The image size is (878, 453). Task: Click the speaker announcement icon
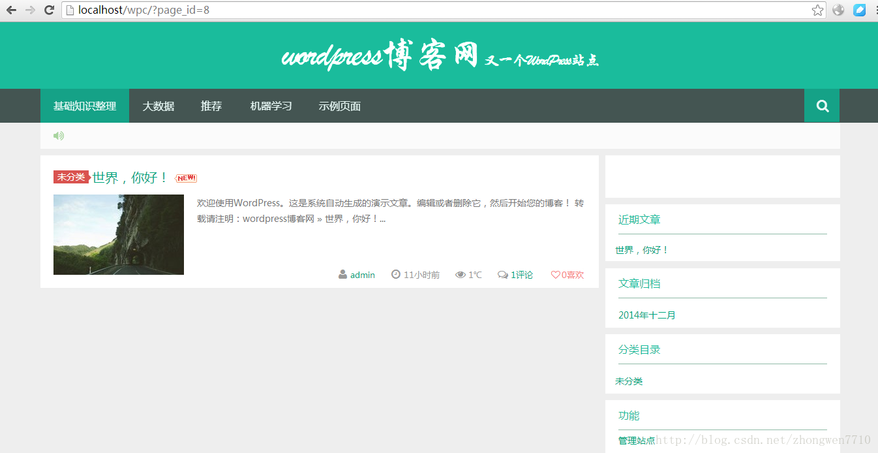[x=59, y=136]
